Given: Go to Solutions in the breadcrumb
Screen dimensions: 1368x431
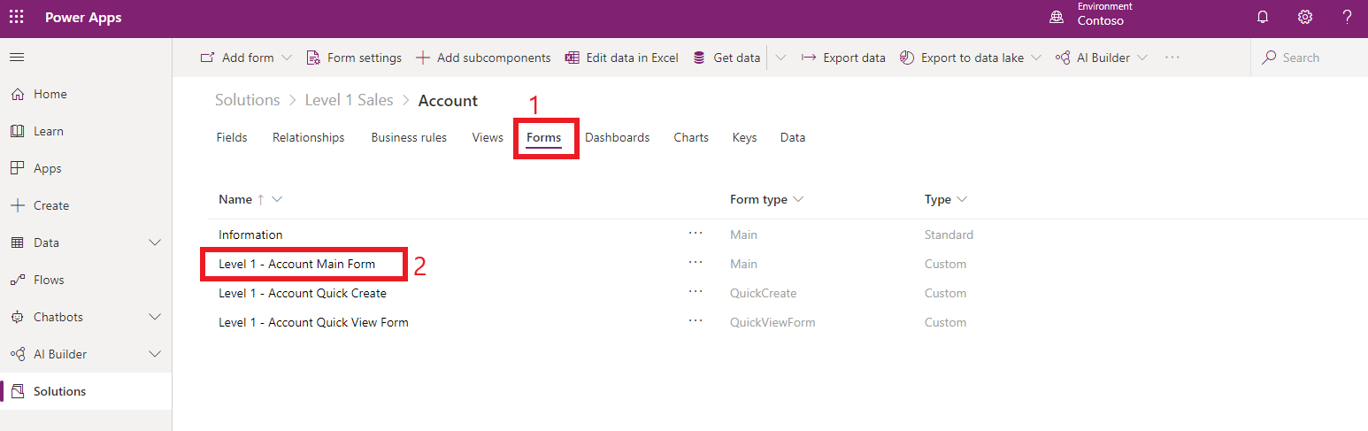Looking at the screenshot, I should click(x=248, y=100).
